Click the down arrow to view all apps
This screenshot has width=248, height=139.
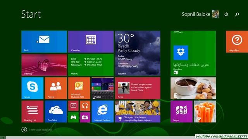pos(24,130)
